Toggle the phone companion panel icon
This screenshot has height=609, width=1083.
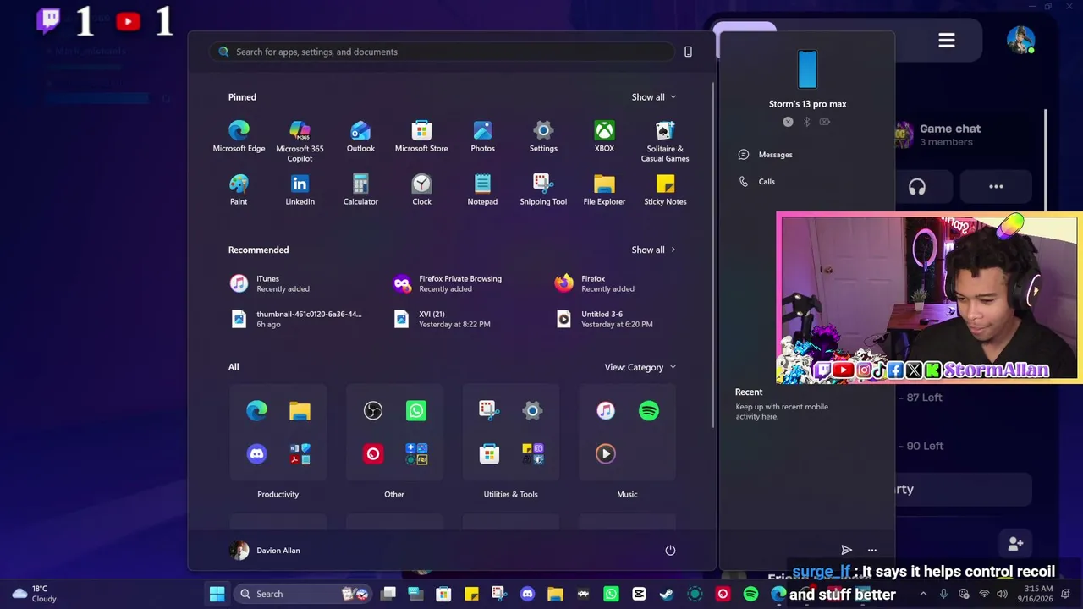pos(688,52)
